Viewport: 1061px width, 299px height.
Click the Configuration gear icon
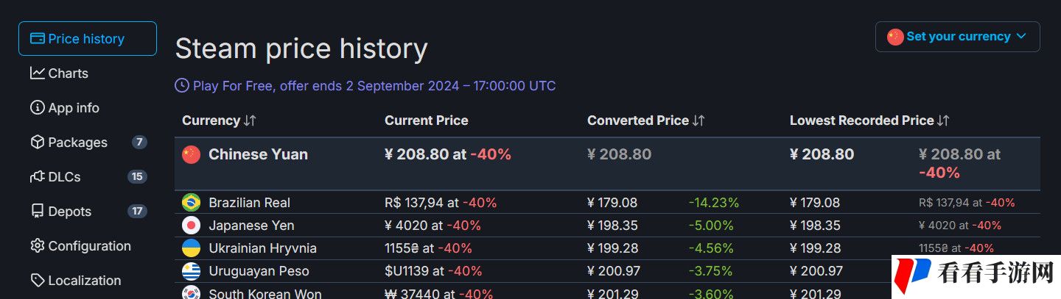coord(37,246)
